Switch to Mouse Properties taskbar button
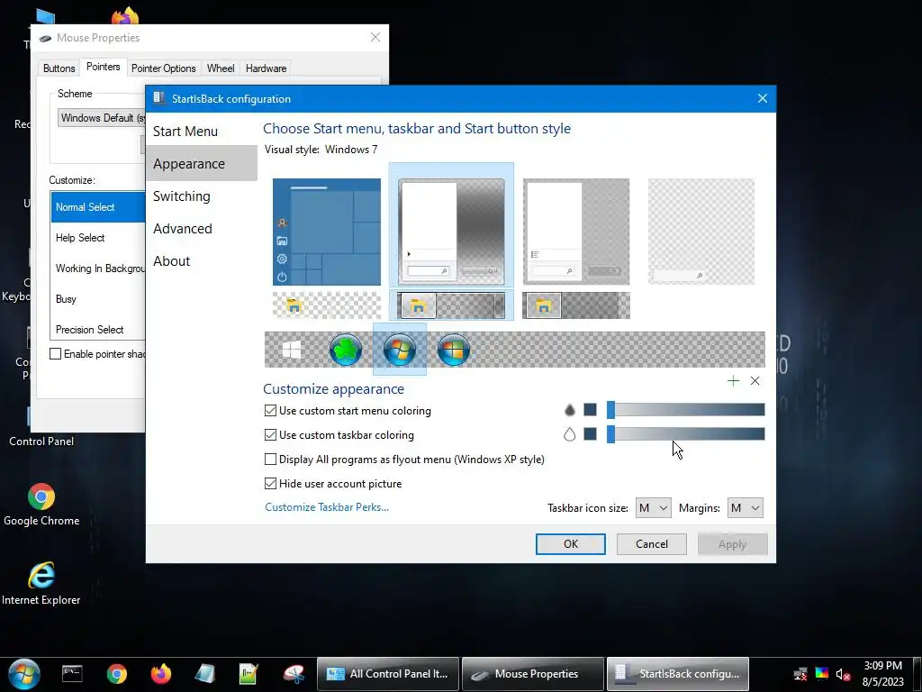 [533, 674]
